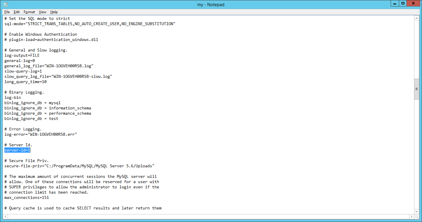Click the log-output=FILE line
Viewport: 422px width, 222px height.
click(22, 55)
